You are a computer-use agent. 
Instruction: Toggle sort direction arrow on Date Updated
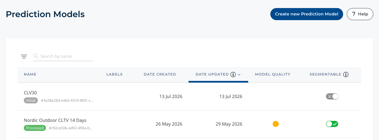[239, 75]
